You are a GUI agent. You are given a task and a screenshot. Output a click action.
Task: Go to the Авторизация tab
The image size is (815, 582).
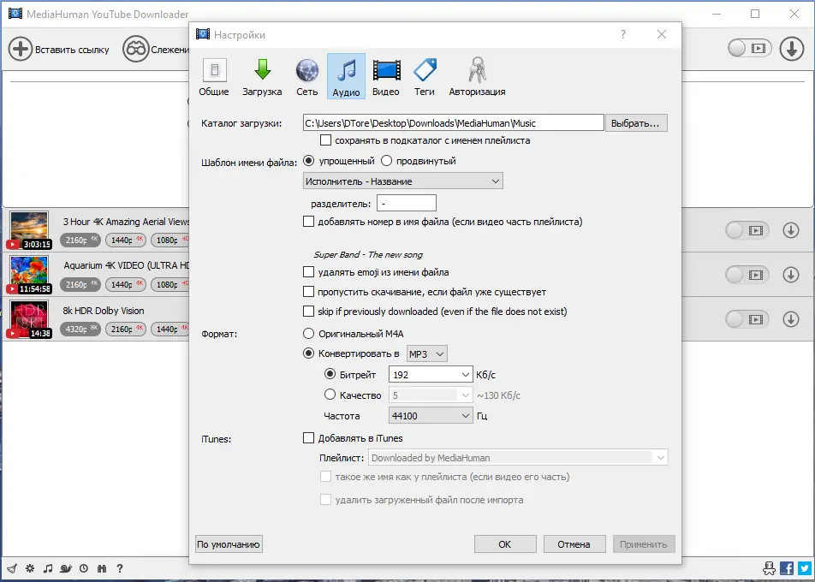pos(477,76)
